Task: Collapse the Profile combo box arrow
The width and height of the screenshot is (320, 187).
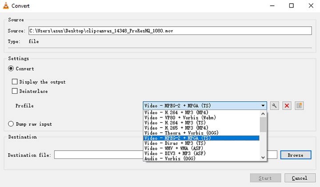Action: click(x=263, y=106)
